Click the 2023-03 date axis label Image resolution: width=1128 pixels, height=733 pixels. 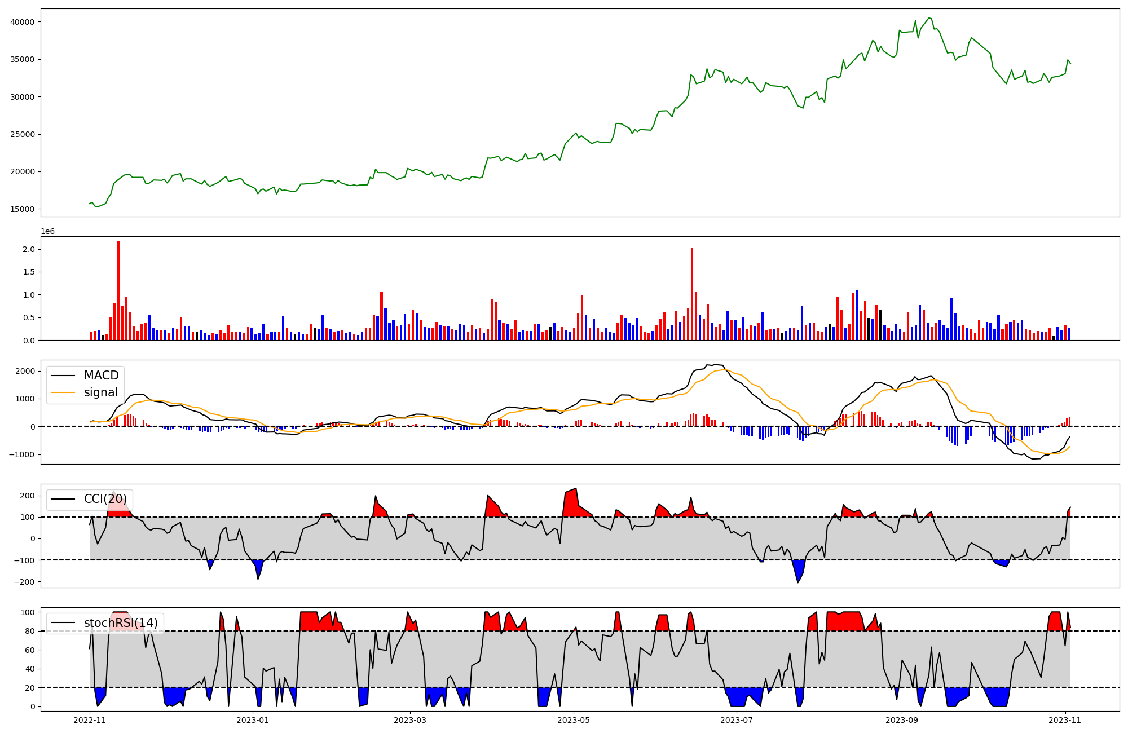click(x=410, y=720)
